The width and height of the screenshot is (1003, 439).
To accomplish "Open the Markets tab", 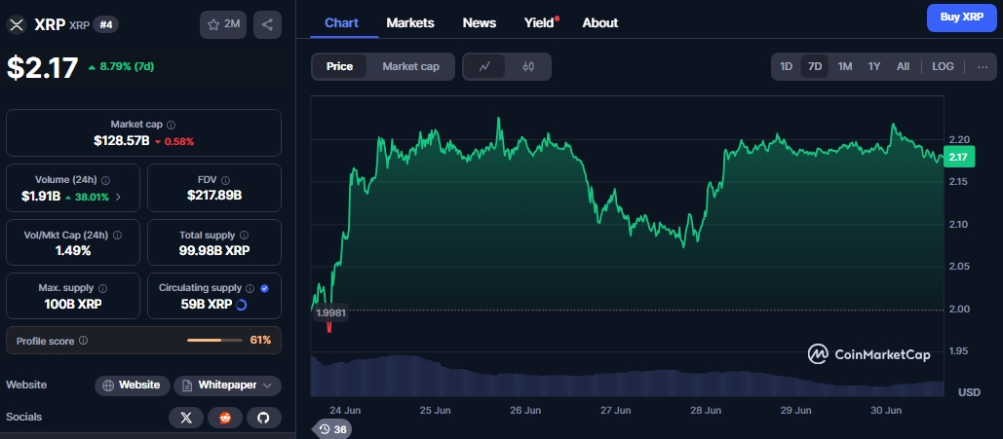I will pyautogui.click(x=410, y=23).
